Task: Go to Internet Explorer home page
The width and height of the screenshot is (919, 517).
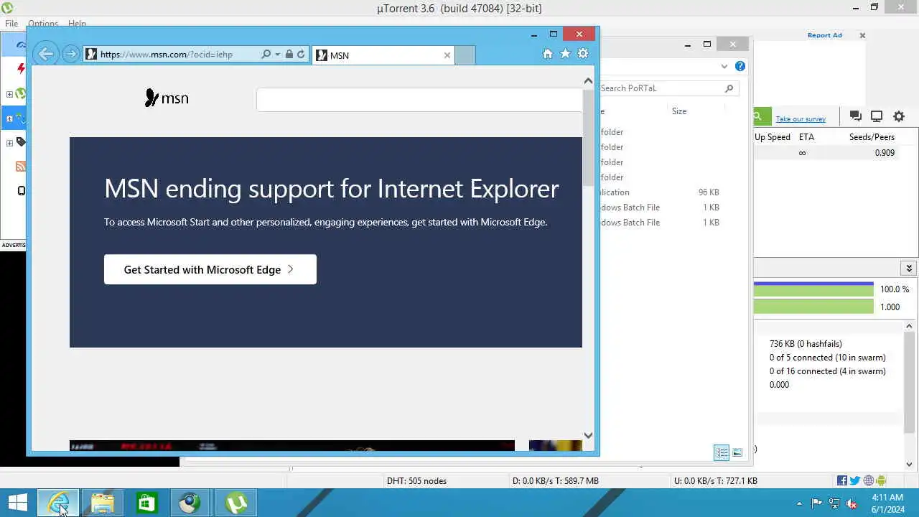Action: (x=548, y=54)
